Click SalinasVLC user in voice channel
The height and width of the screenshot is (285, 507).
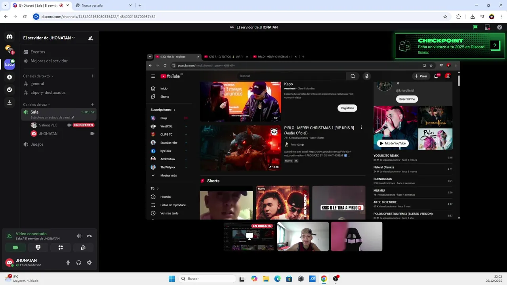click(x=48, y=125)
